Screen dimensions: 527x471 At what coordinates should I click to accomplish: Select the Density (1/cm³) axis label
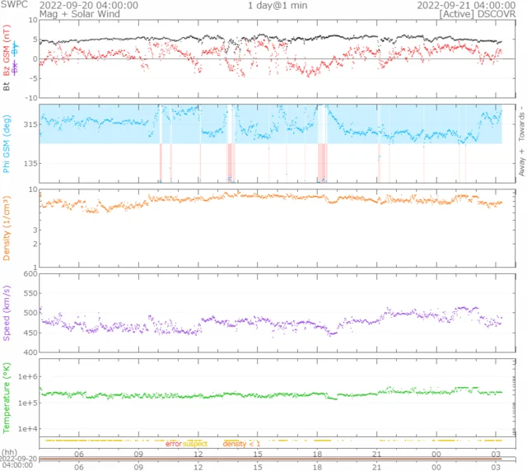pos(7,226)
